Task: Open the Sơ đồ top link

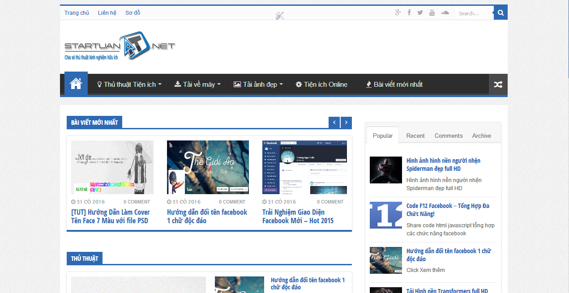Action: coord(133,13)
